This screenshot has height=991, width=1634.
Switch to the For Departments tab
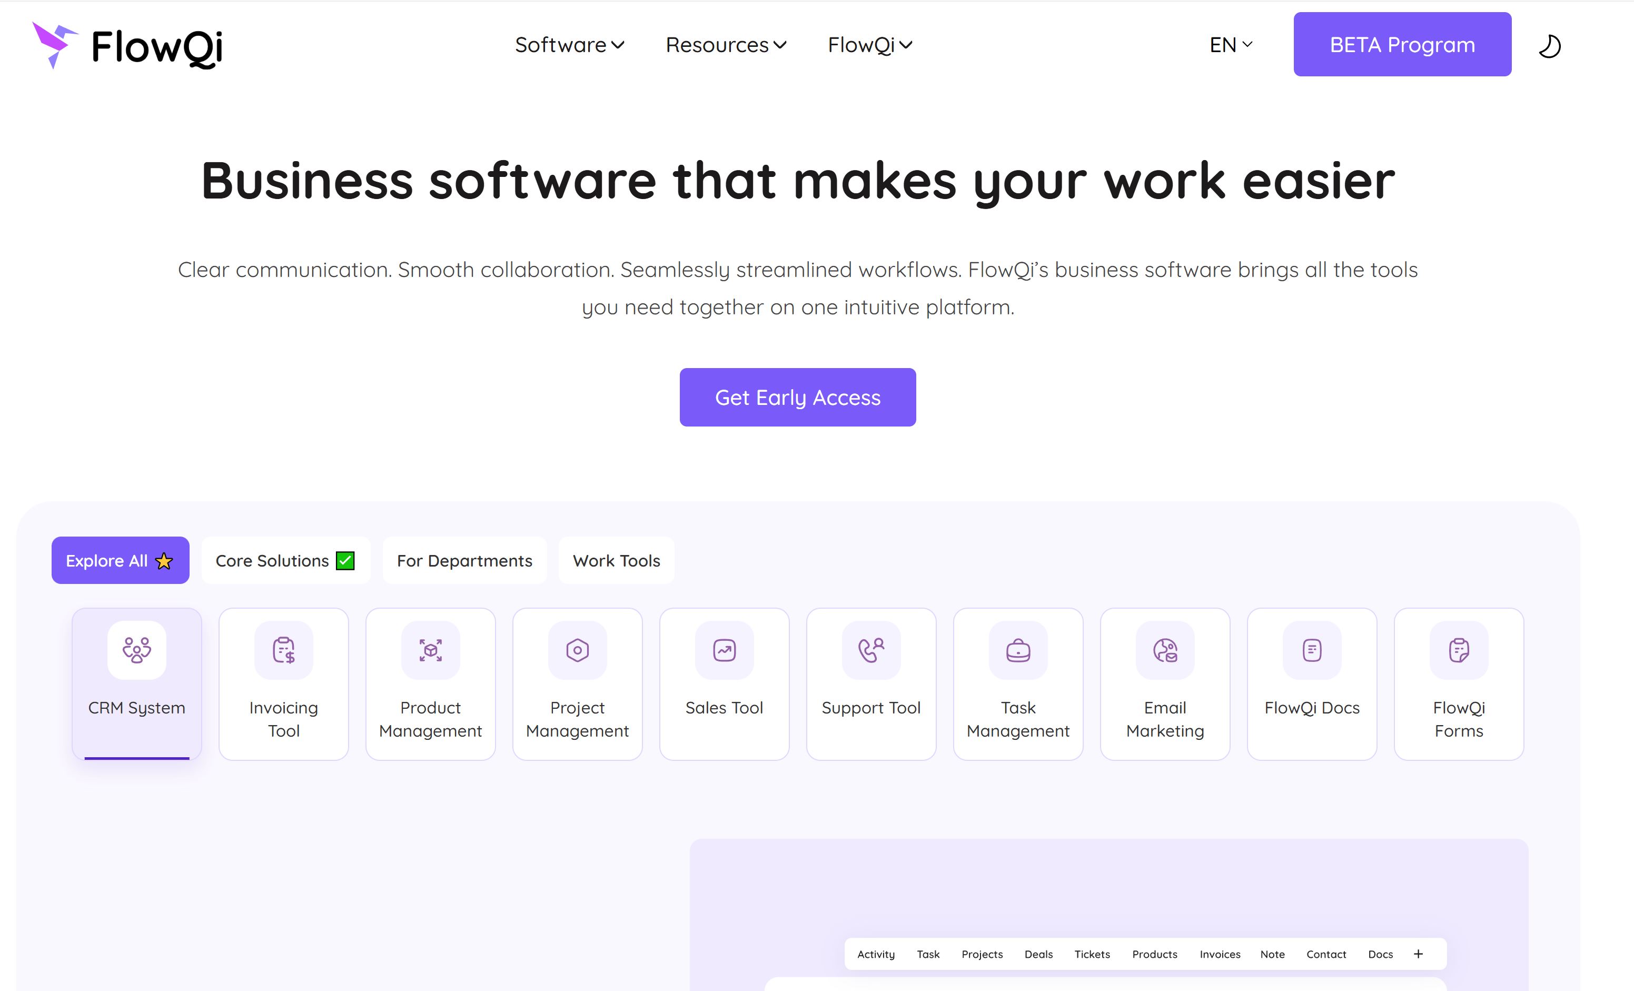click(464, 560)
